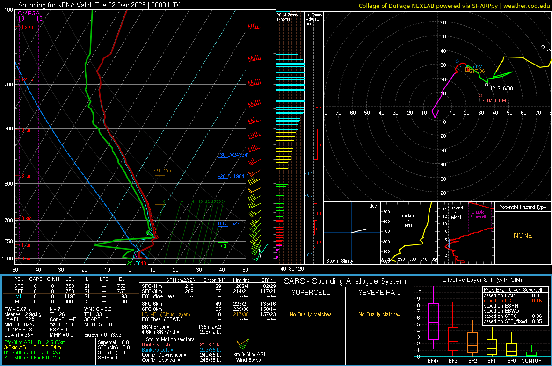Image resolution: width=552 pixels, height=366 pixels.
Task: Click '700-500mb LR = 6.0 C/km'
Action: click(x=33, y=358)
